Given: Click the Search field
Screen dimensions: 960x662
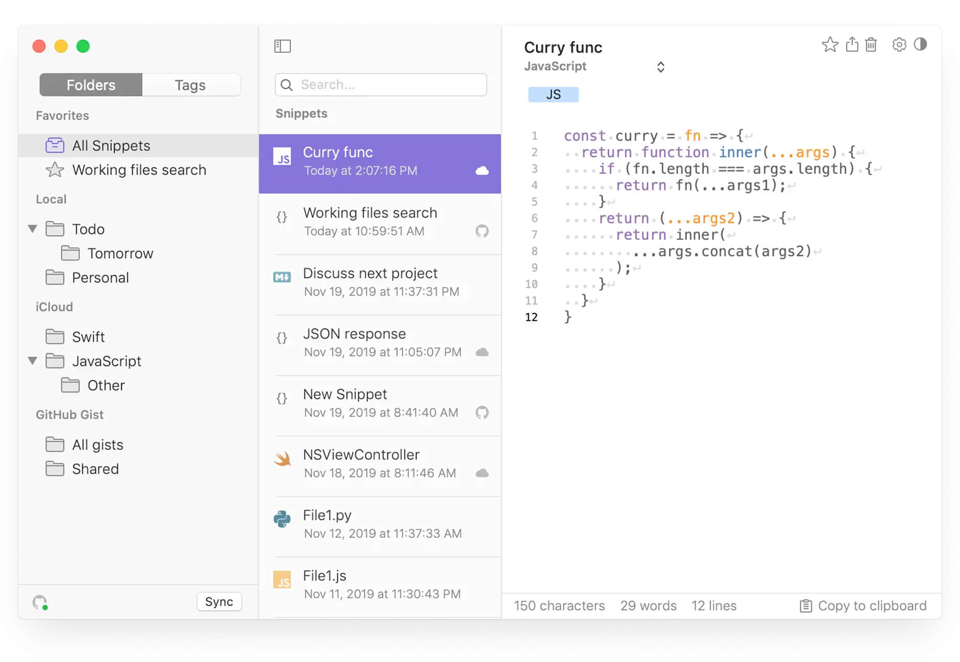Looking at the screenshot, I should pos(381,85).
